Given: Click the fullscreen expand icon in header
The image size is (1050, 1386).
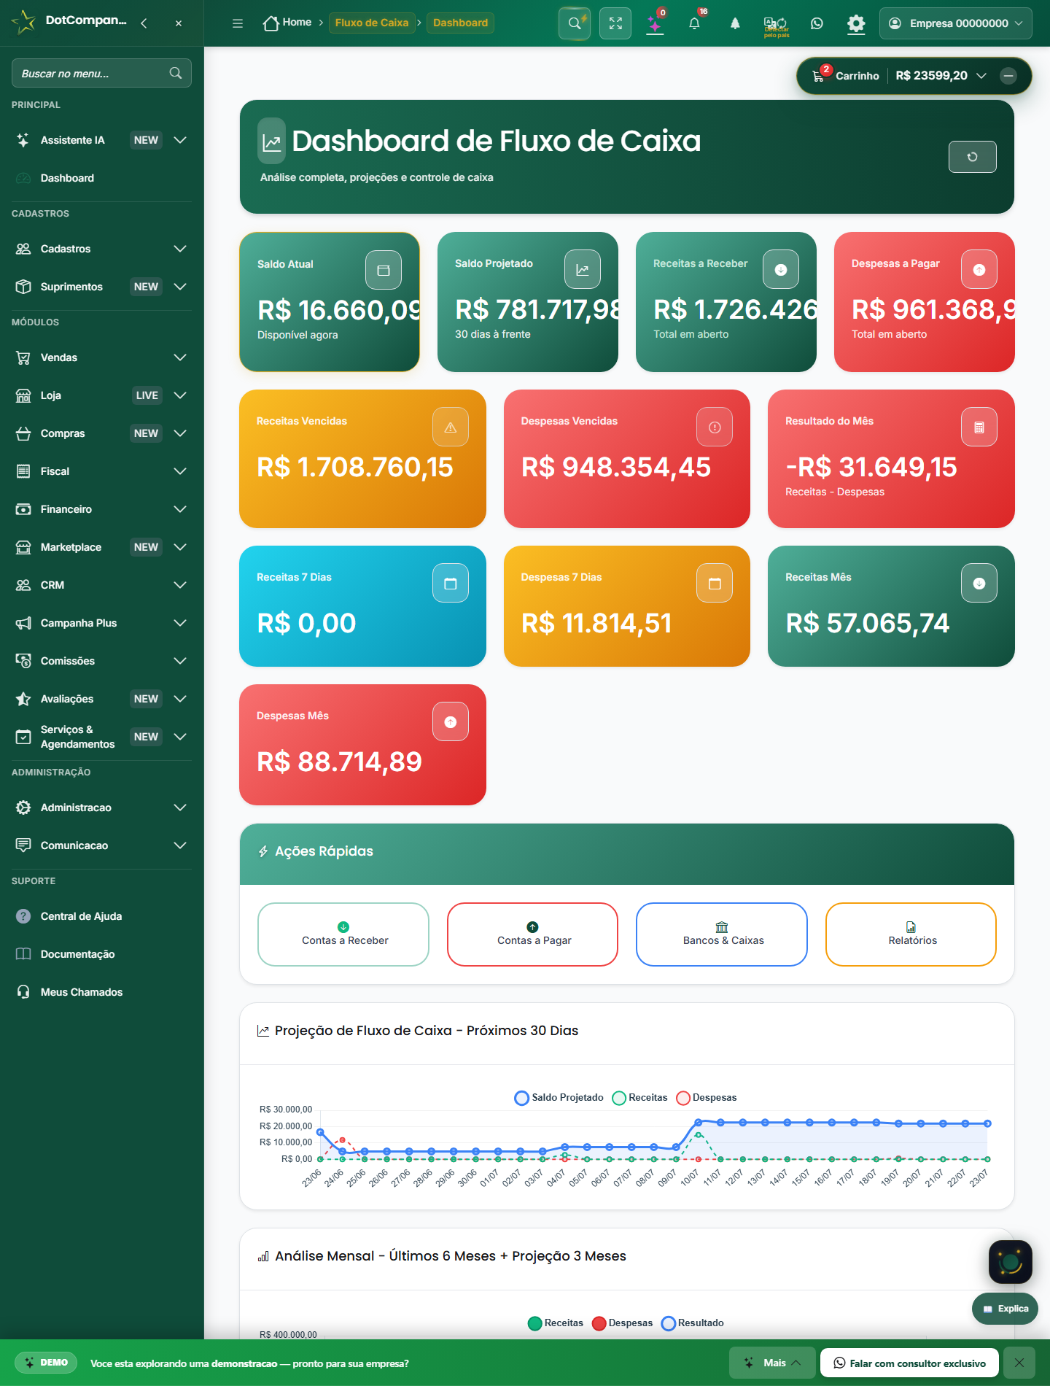Looking at the screenshot, I should click(615, 23).
